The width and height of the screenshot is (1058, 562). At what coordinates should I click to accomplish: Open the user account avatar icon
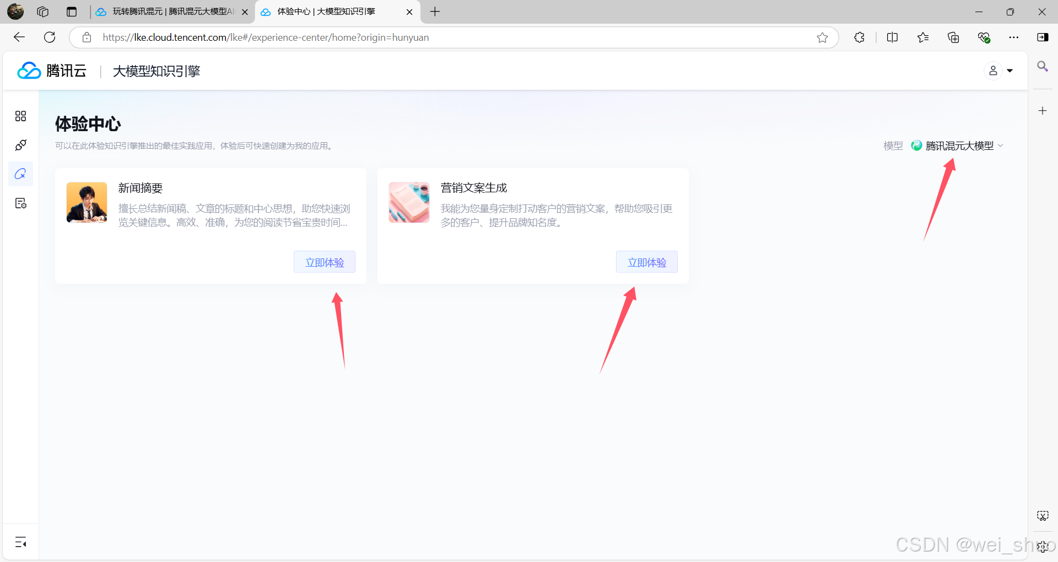point(993,71)
